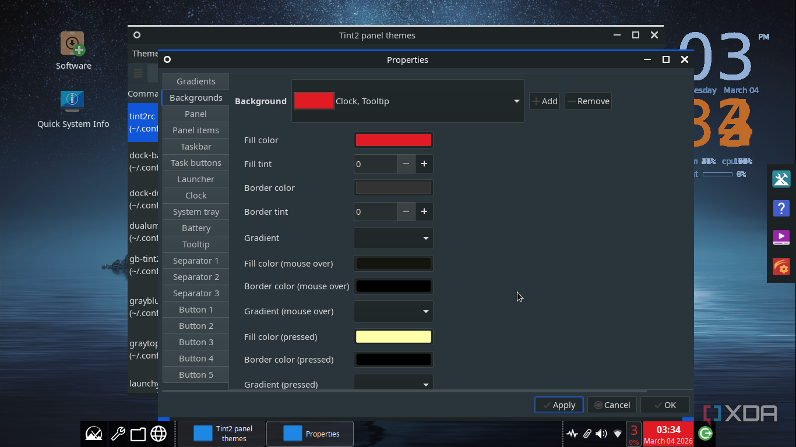Click the Cancel button
The image size is (796, 447).
coord(612,405)
